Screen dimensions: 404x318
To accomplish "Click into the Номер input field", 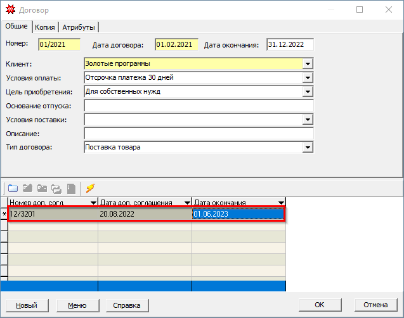I will coord(59,45).
